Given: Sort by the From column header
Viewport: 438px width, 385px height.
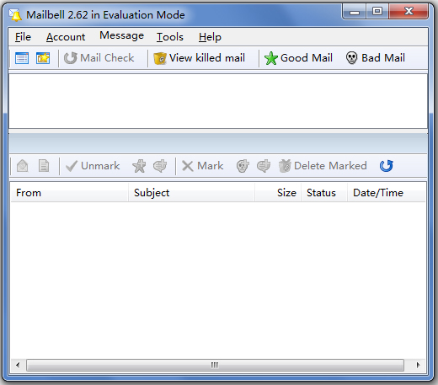Looking at the screenshot, I should click(x=69, y=193).
